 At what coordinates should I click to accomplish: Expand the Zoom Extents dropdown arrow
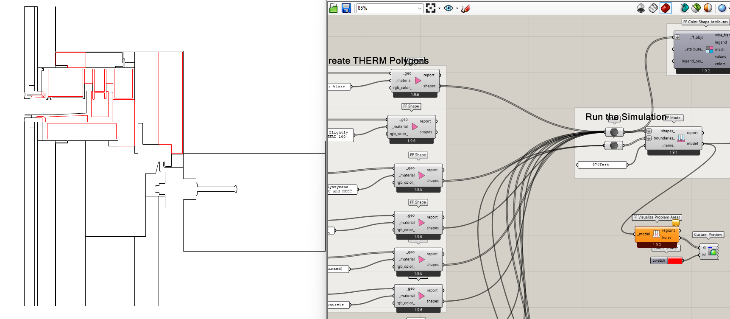pyautogui.click(x=439, y=8)
